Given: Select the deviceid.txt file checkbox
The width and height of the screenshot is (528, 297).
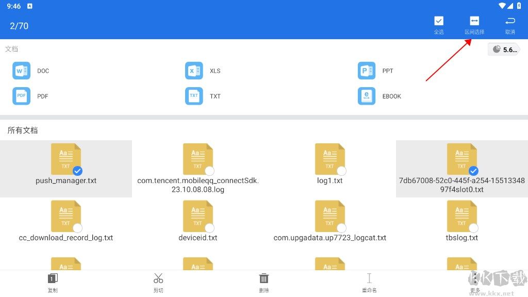Looking at the screenshot, I should pyautogui.click(x=209, y=228).
